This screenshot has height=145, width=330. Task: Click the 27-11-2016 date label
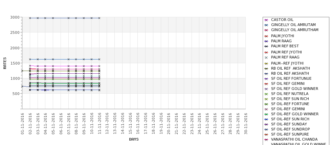click(222, 124)
